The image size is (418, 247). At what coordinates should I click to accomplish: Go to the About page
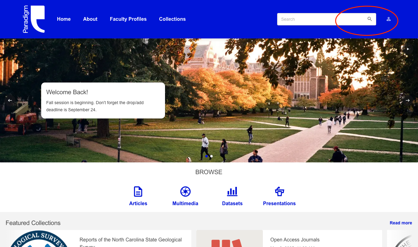pos(90,19)
